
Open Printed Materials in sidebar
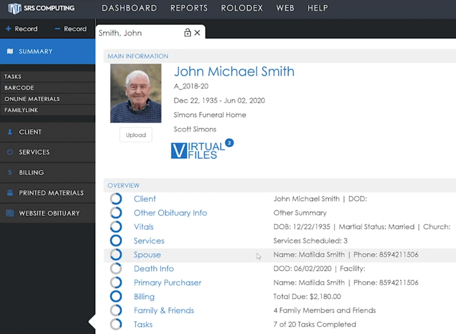[48, 193]
